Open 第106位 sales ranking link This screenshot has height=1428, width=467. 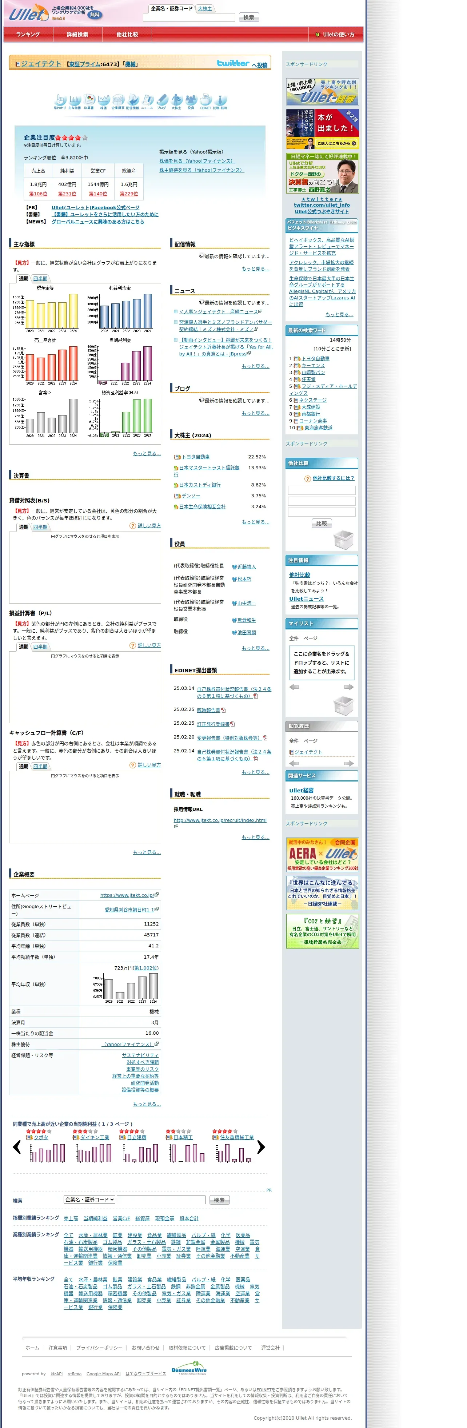coord(38,194)
